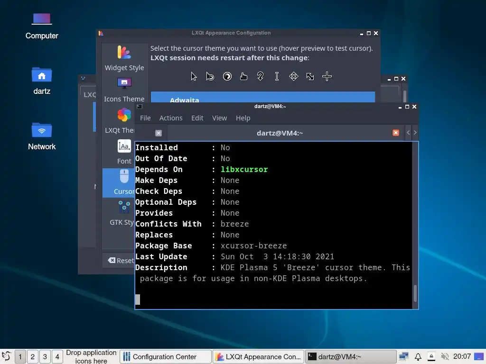This screenshot has width=486, height=364.
Task: Open the Network desktop icon
Action: 42,136
